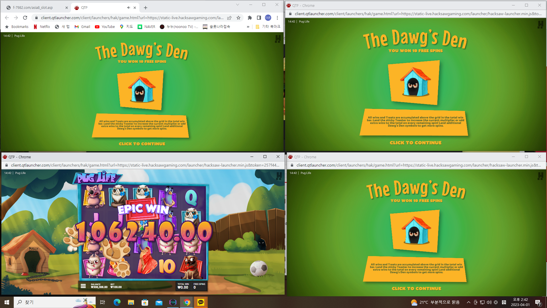The width and height of the screenshot is (547, 308).
Task: Click the Hacksaw logo in bottom-right window
Action: pos(540,176)
